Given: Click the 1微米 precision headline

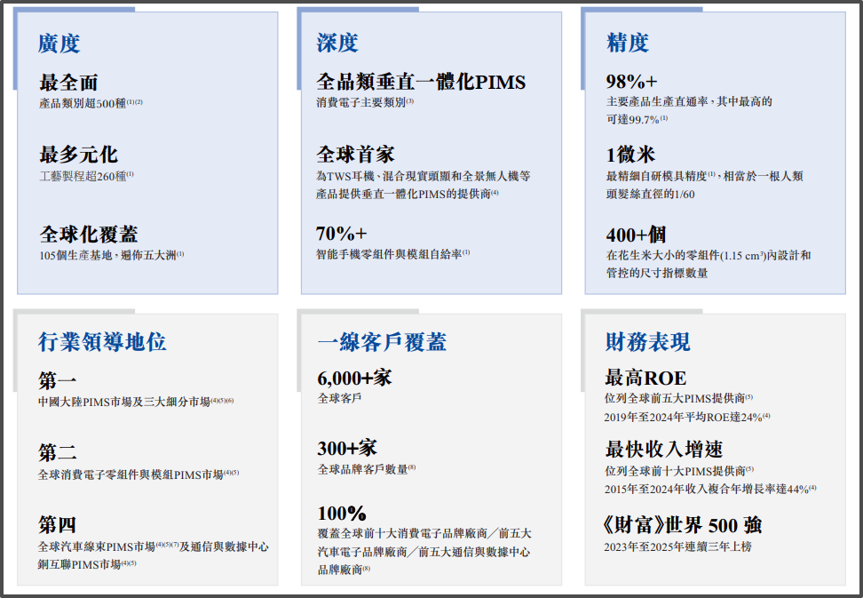Looking at the screenshot, I should [x=630, y=155].
